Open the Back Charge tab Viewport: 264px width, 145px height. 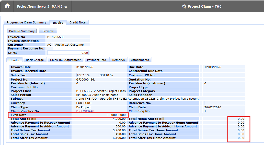pyautogui.click(x=35, y=60)
